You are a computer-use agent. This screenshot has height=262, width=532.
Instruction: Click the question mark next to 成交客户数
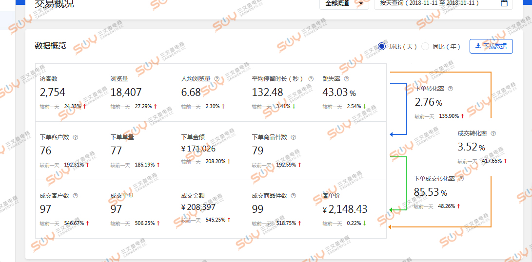pyautogui.click(x=76, y=196)
